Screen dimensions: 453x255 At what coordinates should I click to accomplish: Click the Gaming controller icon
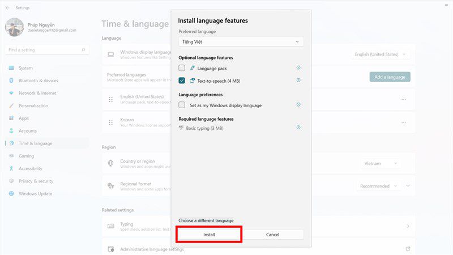point(11,156)
